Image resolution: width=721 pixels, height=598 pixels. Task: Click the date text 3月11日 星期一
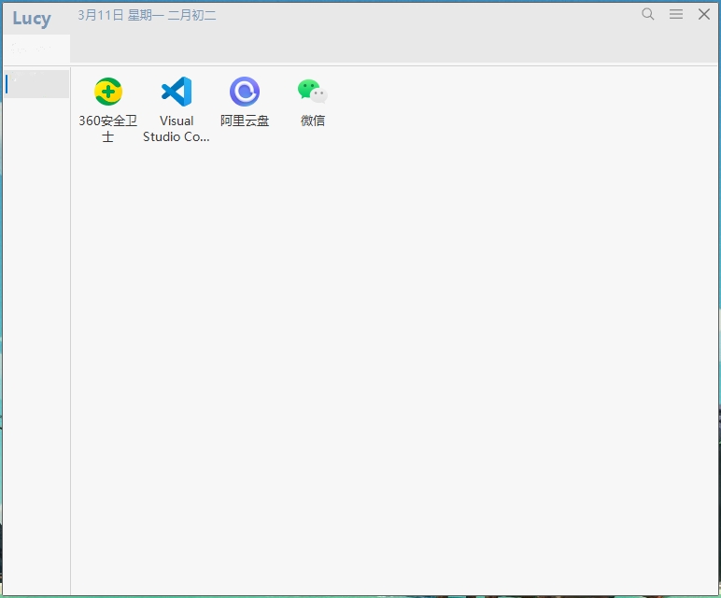coord(121,15)
